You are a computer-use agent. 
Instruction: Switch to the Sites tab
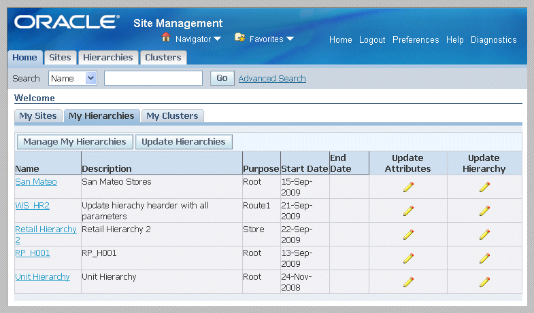[x=60, y=58]
